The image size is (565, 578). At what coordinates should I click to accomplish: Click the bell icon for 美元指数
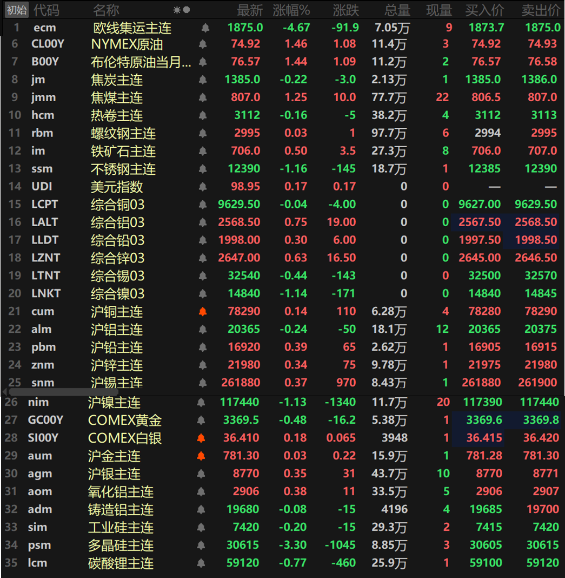[x=203, y=187]
